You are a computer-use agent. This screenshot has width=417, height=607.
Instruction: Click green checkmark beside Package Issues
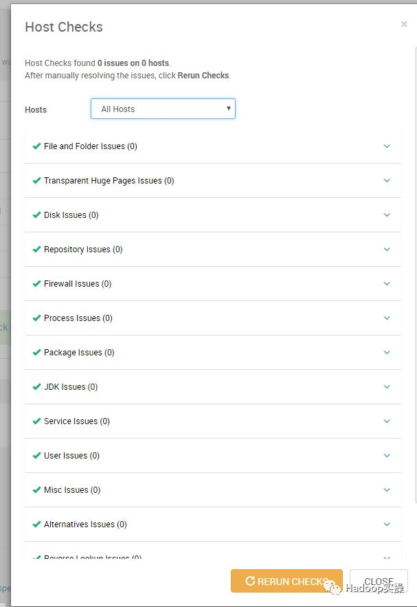click(x=36, y=353)
